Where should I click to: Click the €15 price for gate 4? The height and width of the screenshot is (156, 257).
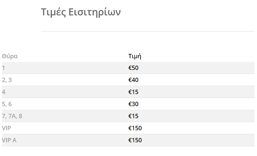pos(134,92)
